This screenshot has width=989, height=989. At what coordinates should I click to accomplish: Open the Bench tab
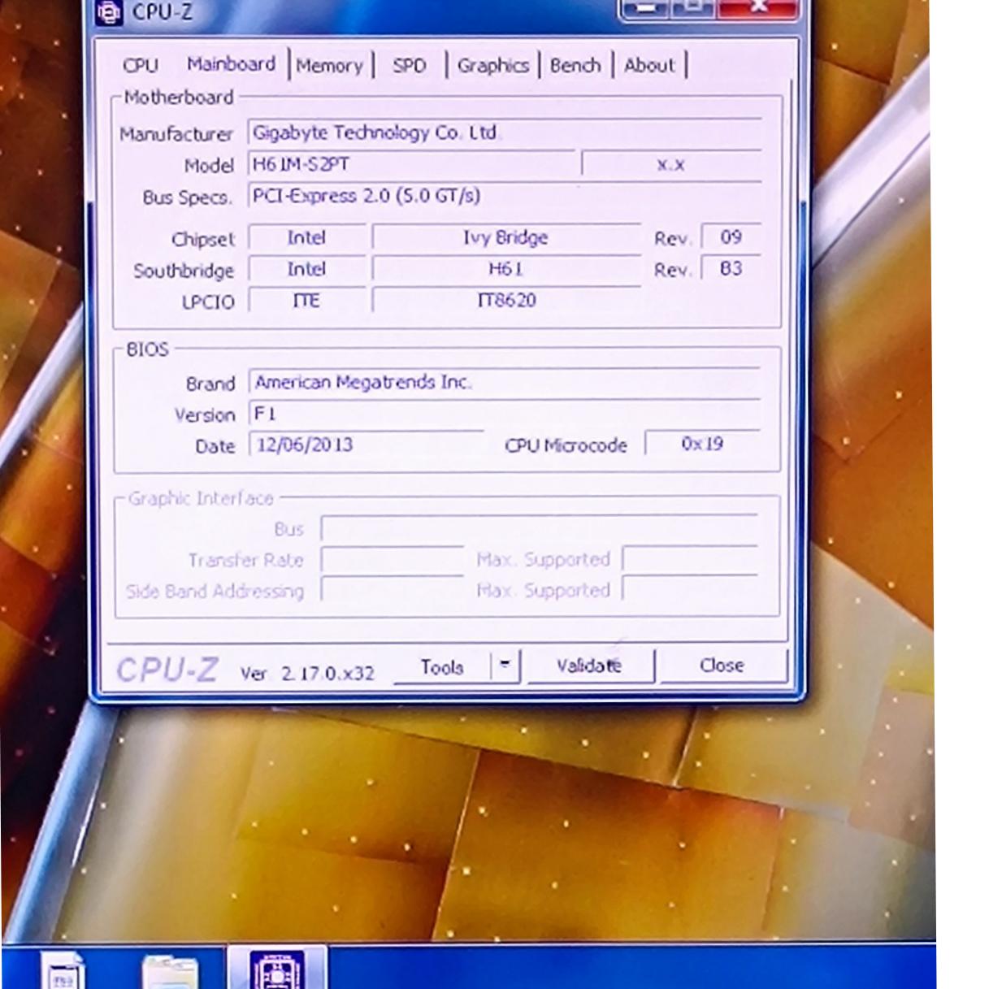(575, 66)
